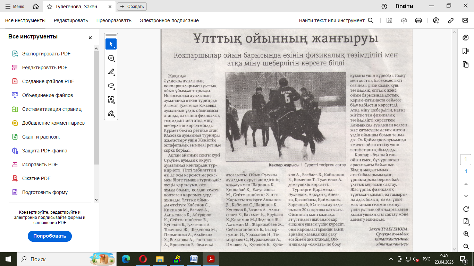Open File Explorer from taskbar
Screen dimensions: 474x266
pyautogui.click(x=160, y=259)
